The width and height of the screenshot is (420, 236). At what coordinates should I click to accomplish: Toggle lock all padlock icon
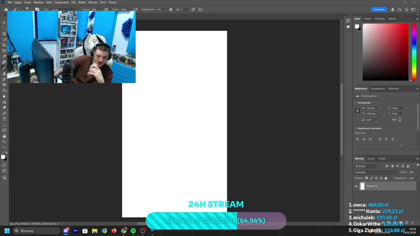[x=386, y=178]
